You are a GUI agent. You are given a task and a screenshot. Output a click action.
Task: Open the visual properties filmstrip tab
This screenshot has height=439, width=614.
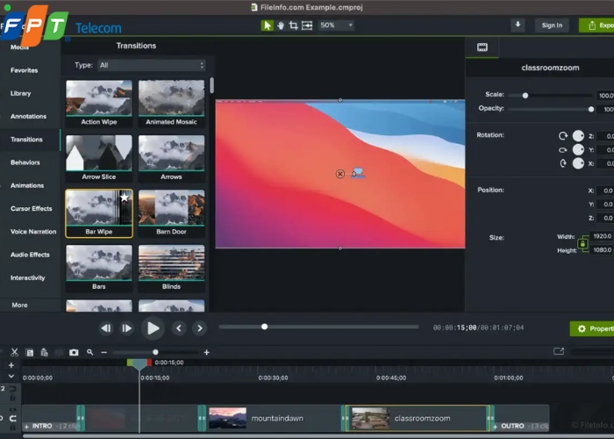[x=482, y=47]
